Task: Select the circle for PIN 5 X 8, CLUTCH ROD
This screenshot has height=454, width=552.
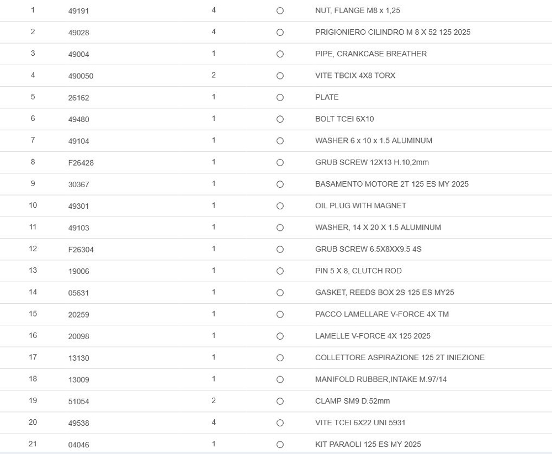Action: [x=280, y=271]
